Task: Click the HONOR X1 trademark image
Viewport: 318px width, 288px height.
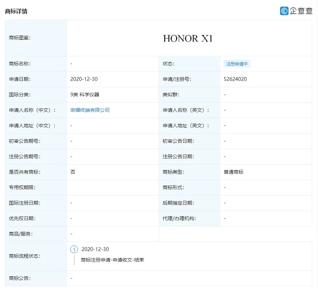Action: click(x=188, y=38)
